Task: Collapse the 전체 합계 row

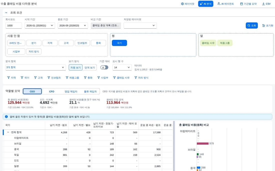Action: point(8,132)
